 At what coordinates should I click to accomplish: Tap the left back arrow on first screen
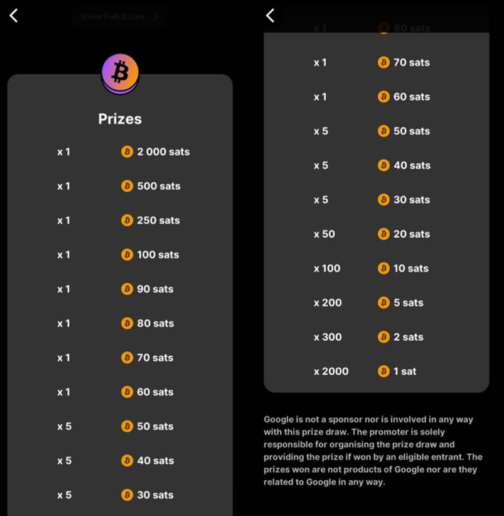point(13,15)
